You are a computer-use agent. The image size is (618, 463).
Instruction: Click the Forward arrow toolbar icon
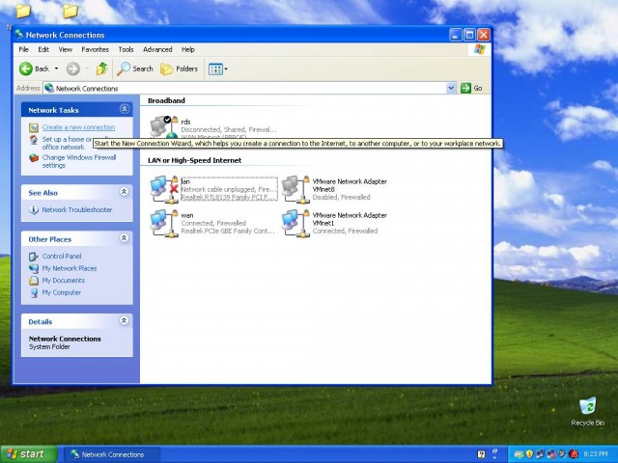pos(73,68)
